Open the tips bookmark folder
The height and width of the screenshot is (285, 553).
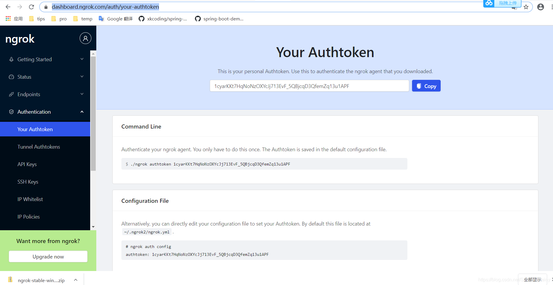[37, 19]
